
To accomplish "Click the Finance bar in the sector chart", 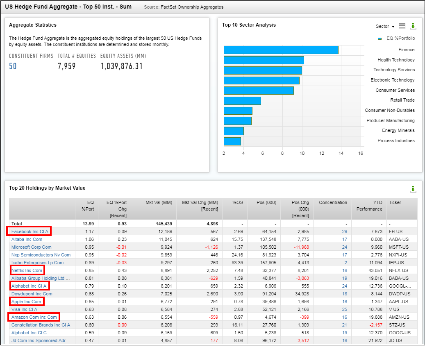I will pos(281,50).
